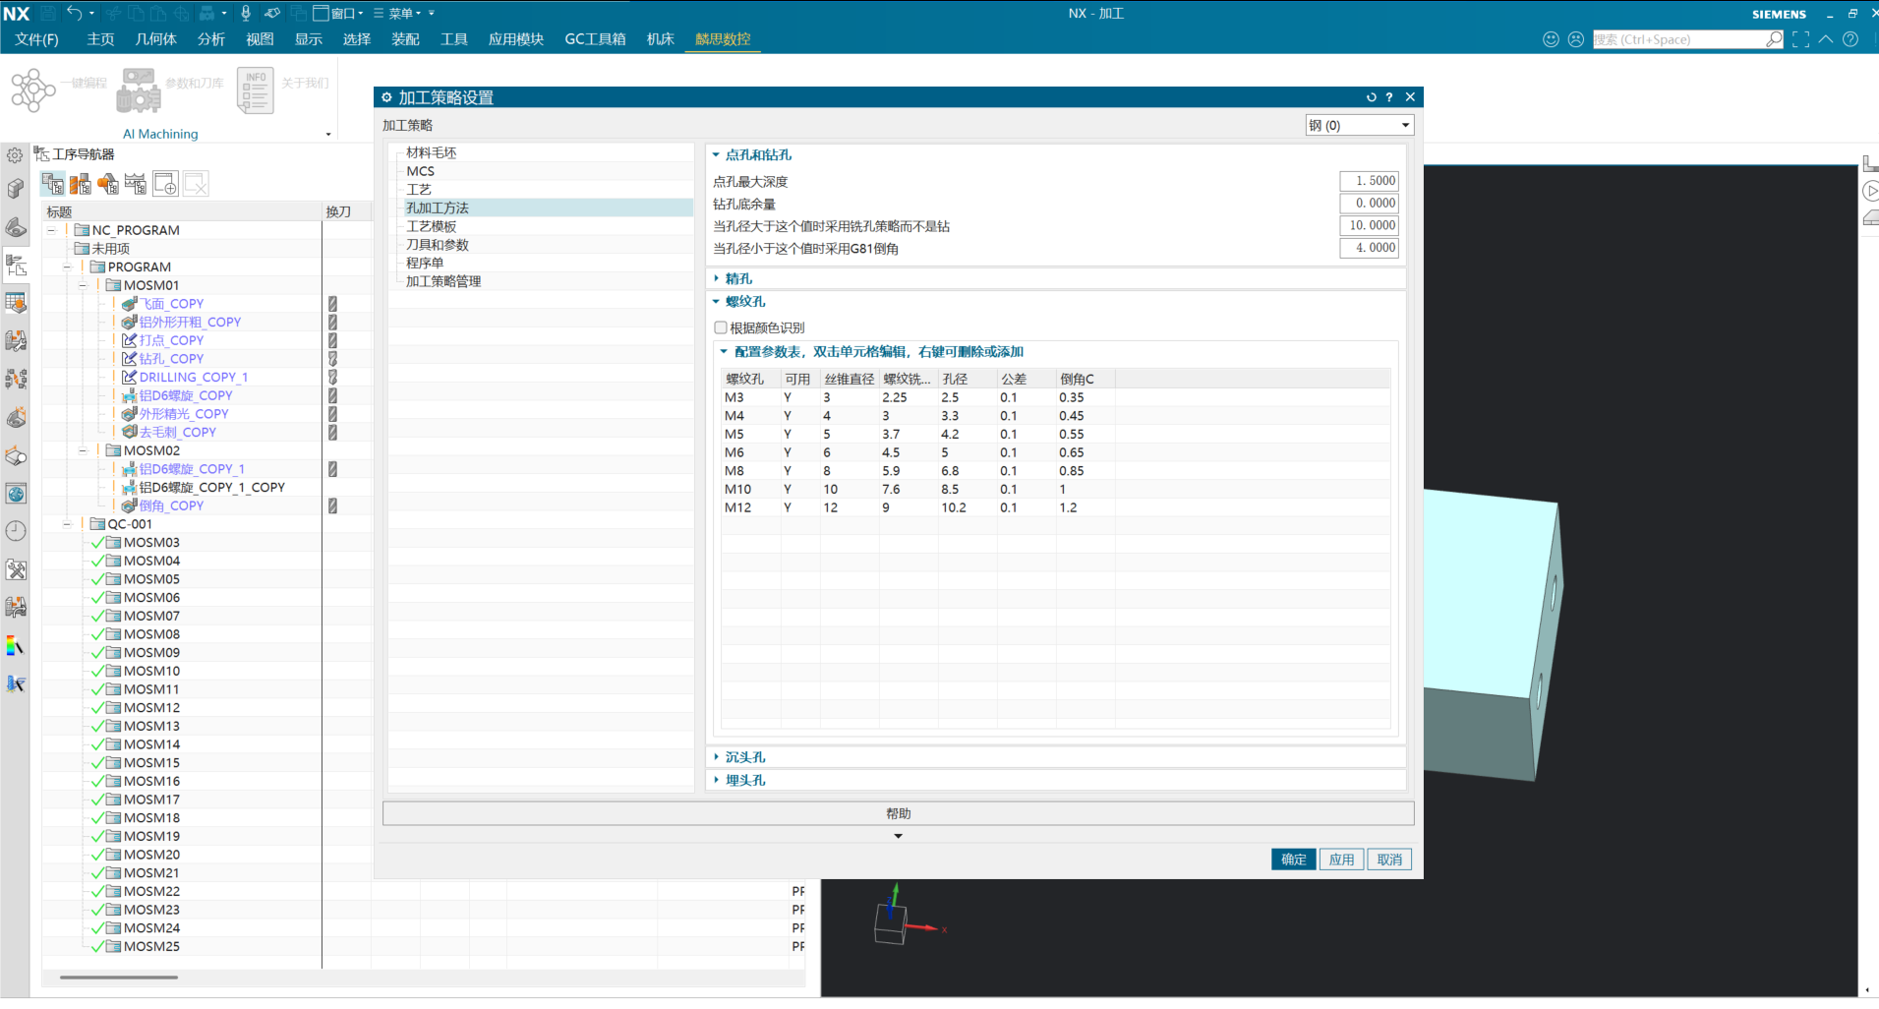
Task: Click the happy face feedback icon
Action: 1551,39
